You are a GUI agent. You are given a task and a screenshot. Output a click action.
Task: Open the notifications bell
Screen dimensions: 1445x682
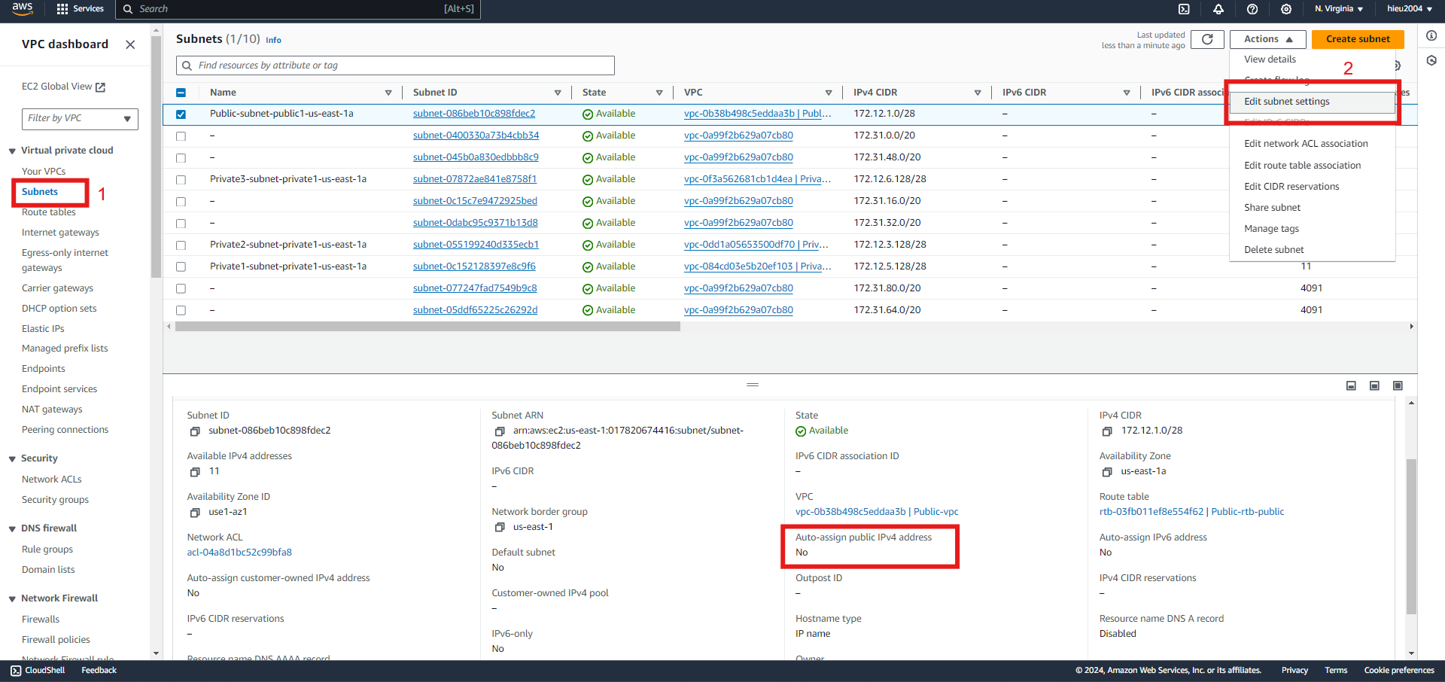1218,9
